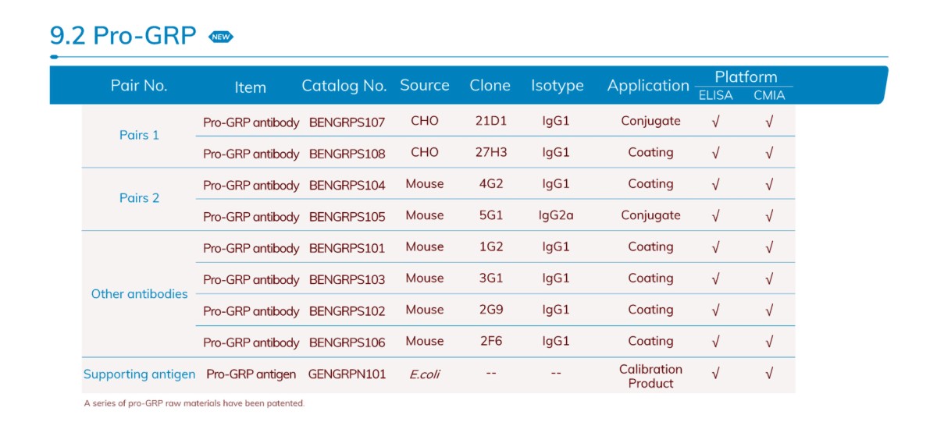
Task: Click ELISA checkmark in the BENGRPS103 row
Action: 715,278
